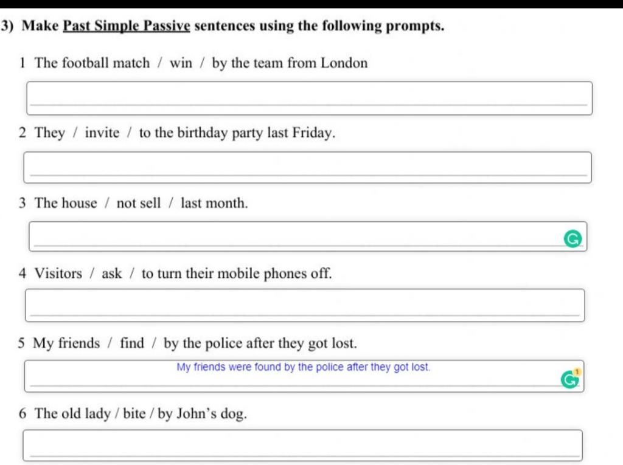Select the input box for Visitors sentence

tap(305, 305)
